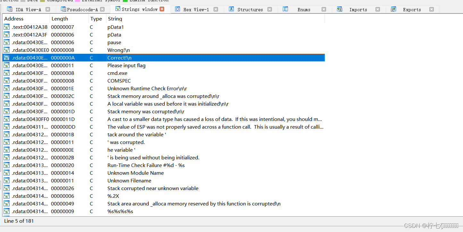Click the Enums tab icon
This screenshot has width=463, height=232.
(285, 9)
